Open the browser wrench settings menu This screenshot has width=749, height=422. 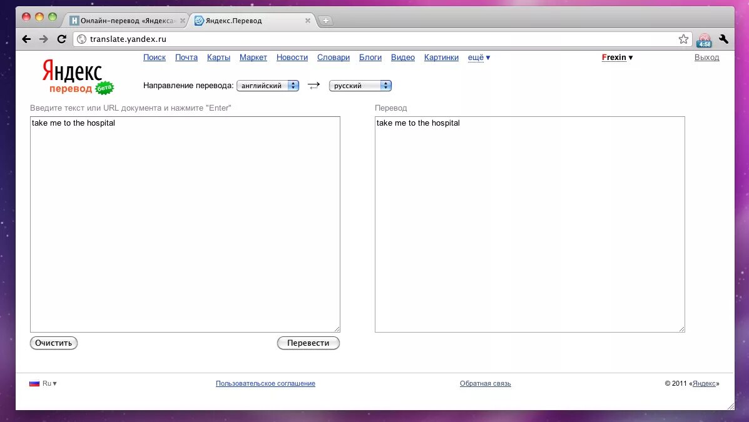(724, 39)
